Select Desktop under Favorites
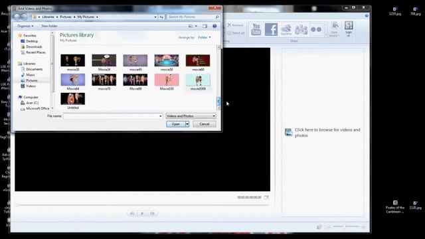The height and width of the screenshot is (239, 425). (x=29, y=41)
